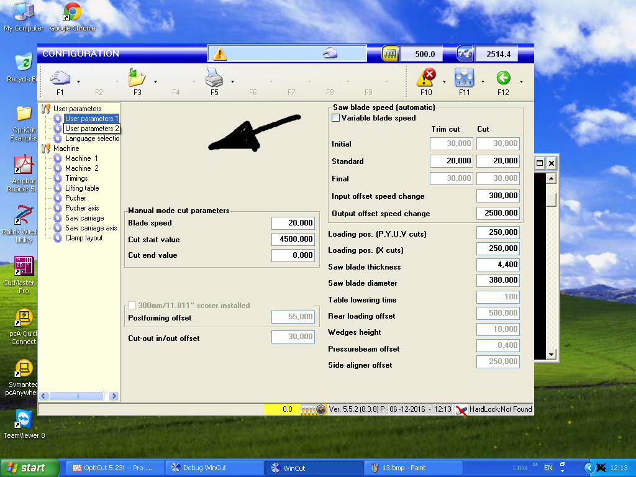Click the F1 hand icon in toolbar
The height and width of the screenshot is (477, 636).
[60, 78]
